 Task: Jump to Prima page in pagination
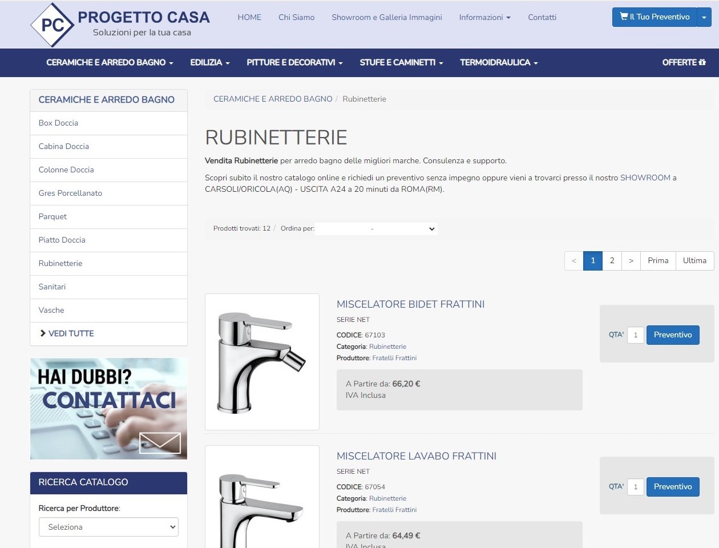coord(658,261)
